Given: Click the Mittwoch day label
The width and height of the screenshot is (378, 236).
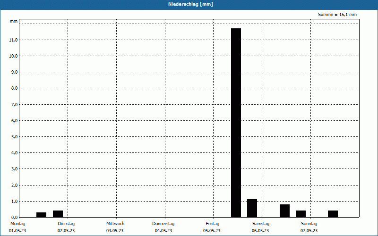Looking at the screenshot, I should point(115,224).
